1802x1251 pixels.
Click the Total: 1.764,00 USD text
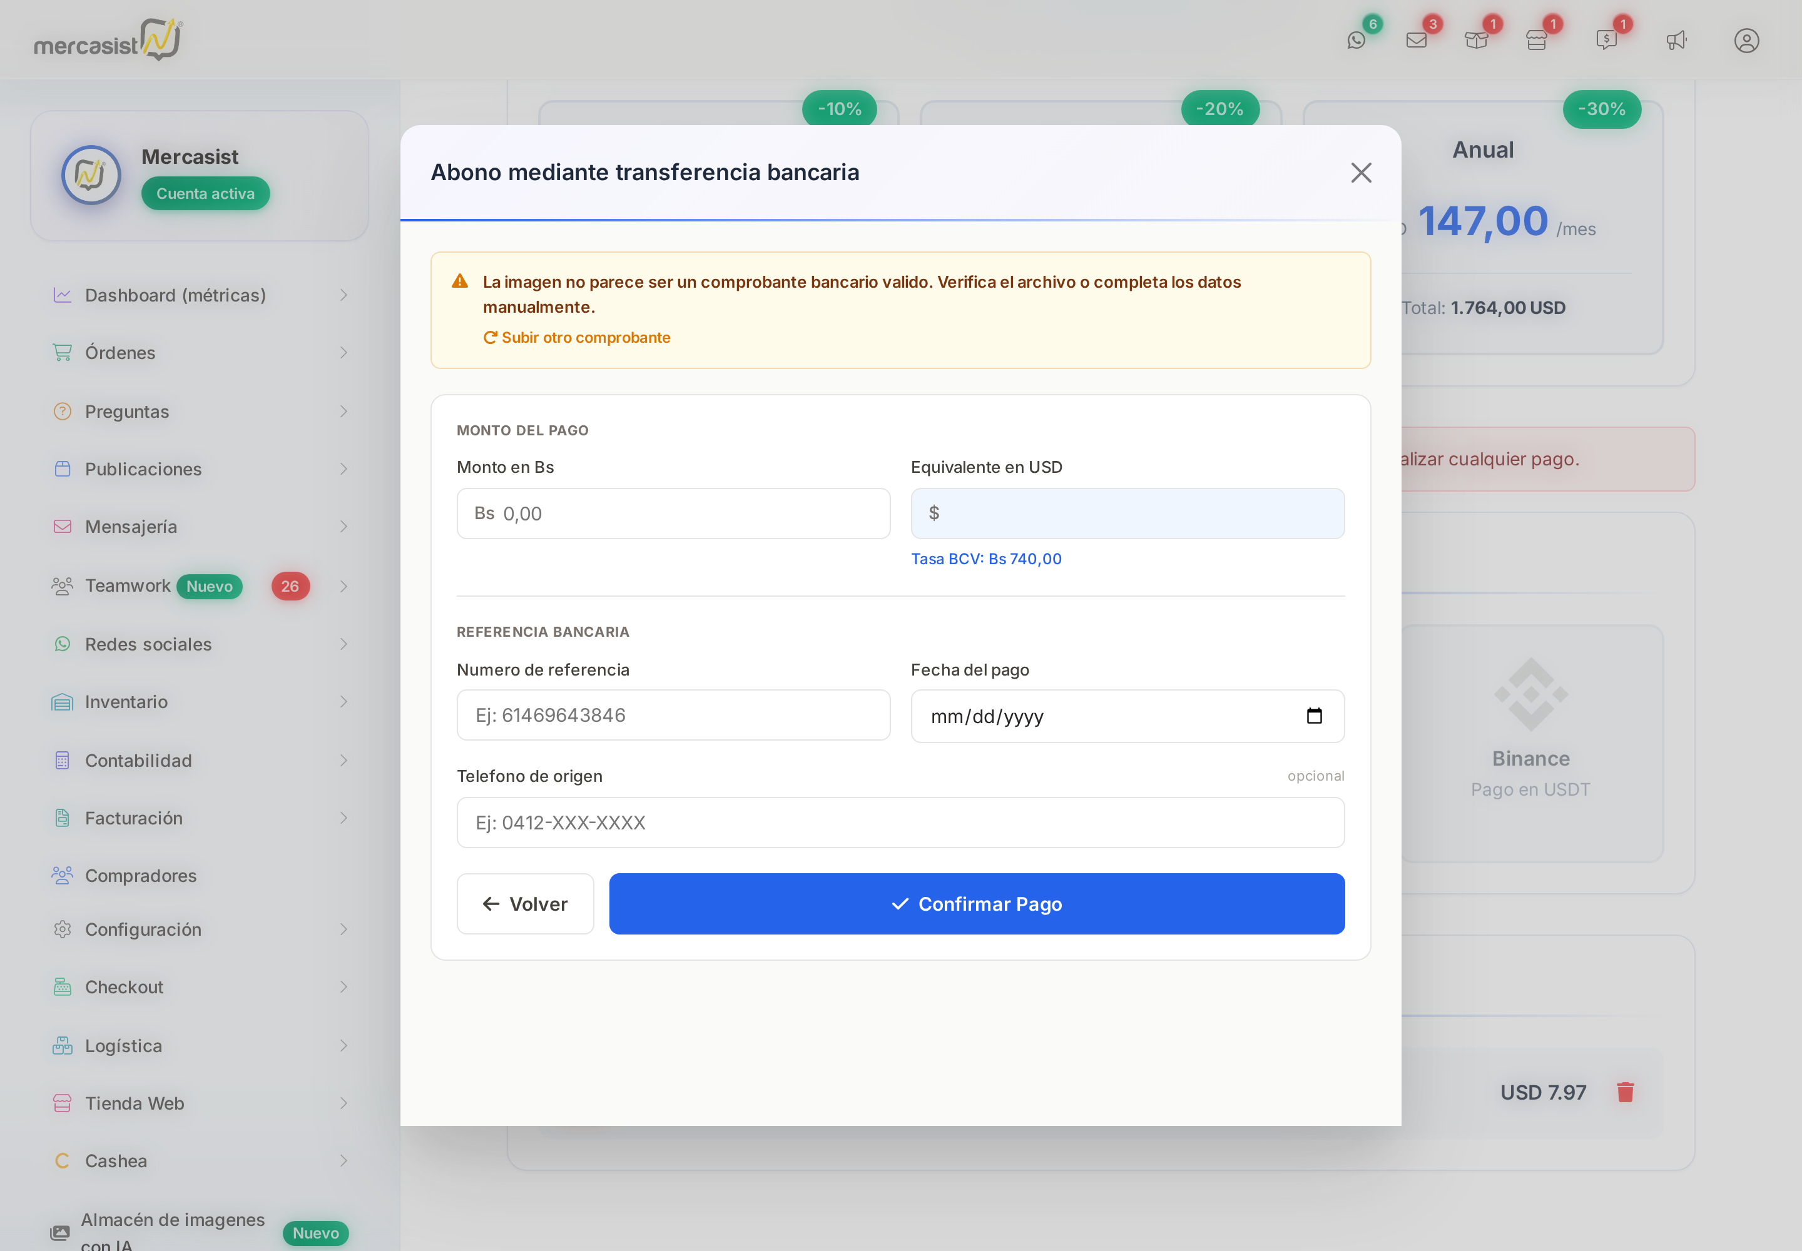[1484, 308]
